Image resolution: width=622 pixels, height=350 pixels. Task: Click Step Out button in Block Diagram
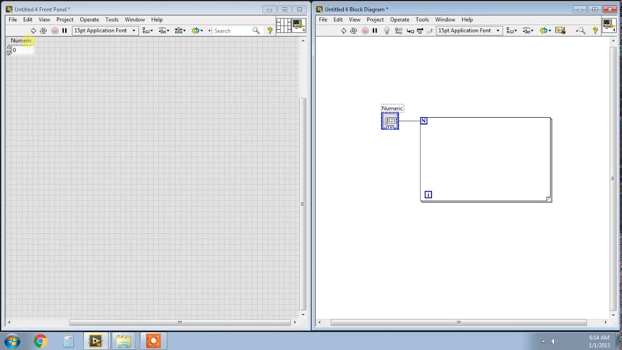[x=430, y=31]
